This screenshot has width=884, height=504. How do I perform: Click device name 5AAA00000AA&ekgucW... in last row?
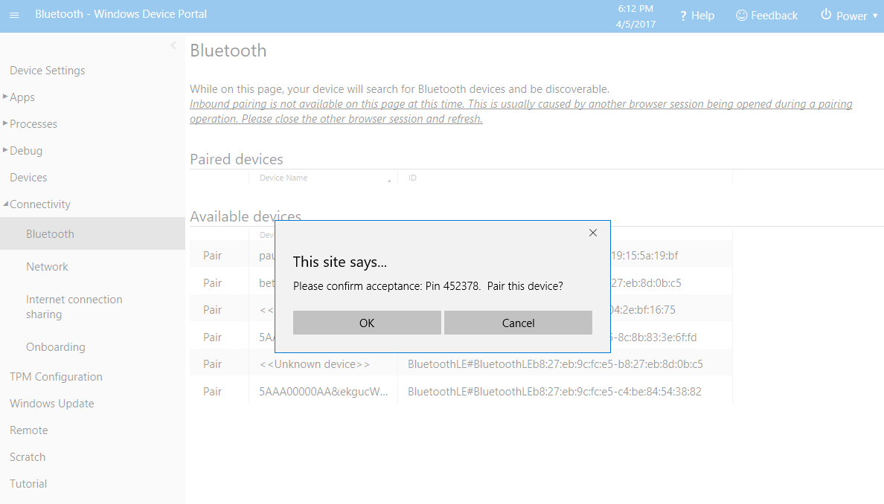click(324, 391)
